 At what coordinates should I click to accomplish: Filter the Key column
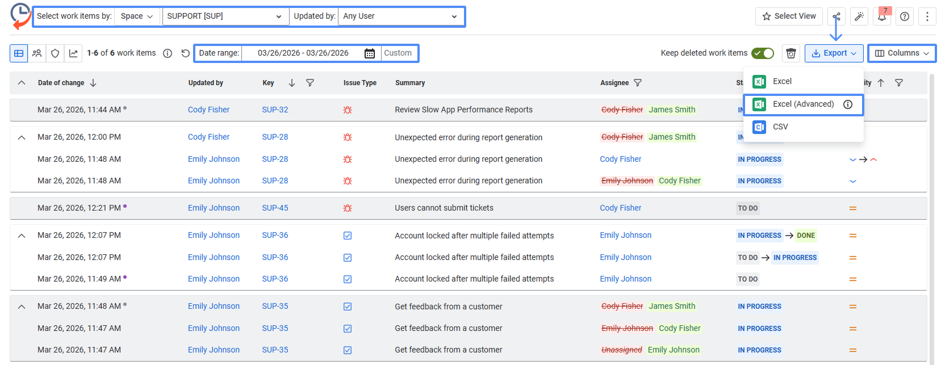(310, 83)
